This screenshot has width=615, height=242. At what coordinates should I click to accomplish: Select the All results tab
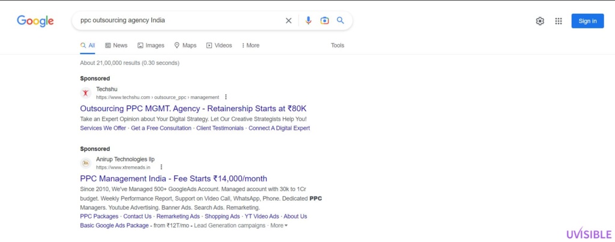(88, 46)
